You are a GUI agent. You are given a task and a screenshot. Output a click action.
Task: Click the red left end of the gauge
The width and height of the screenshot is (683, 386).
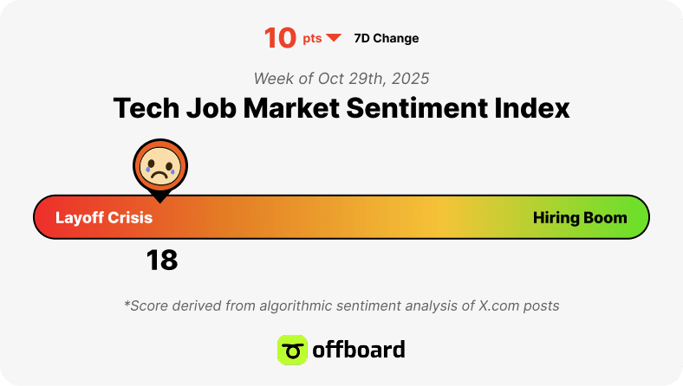click(x=43, y=216)
